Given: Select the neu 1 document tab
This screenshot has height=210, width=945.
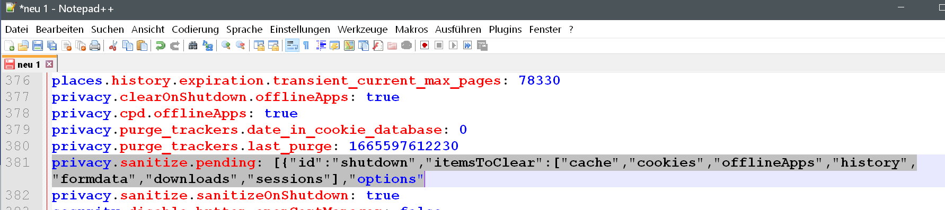Looking at the screenshot, I should pos(29,65).
